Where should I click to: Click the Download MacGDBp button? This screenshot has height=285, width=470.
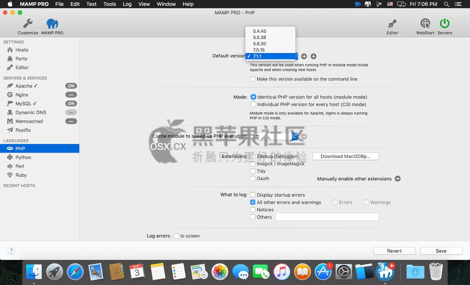[x=345, y=156]
